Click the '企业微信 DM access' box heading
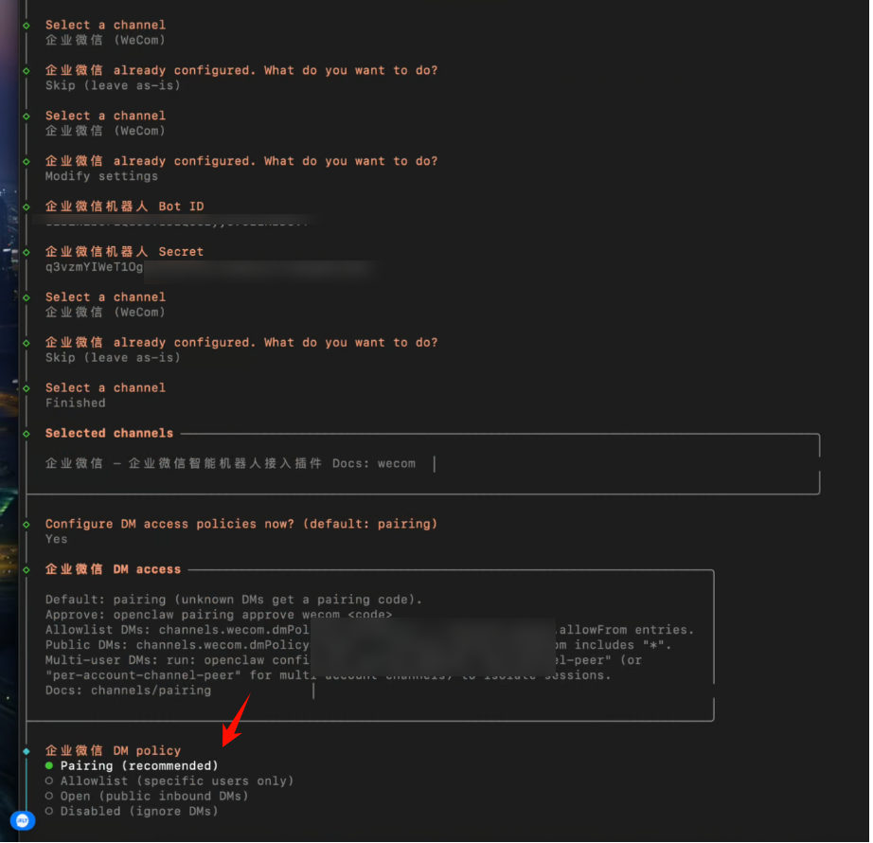This screenshot has width=873, height=843. (113, 569)
